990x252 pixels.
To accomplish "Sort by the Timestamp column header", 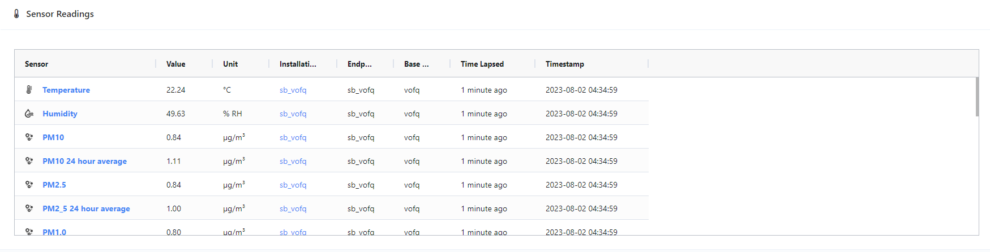I will pyautogui.click(x=565, y=64).
